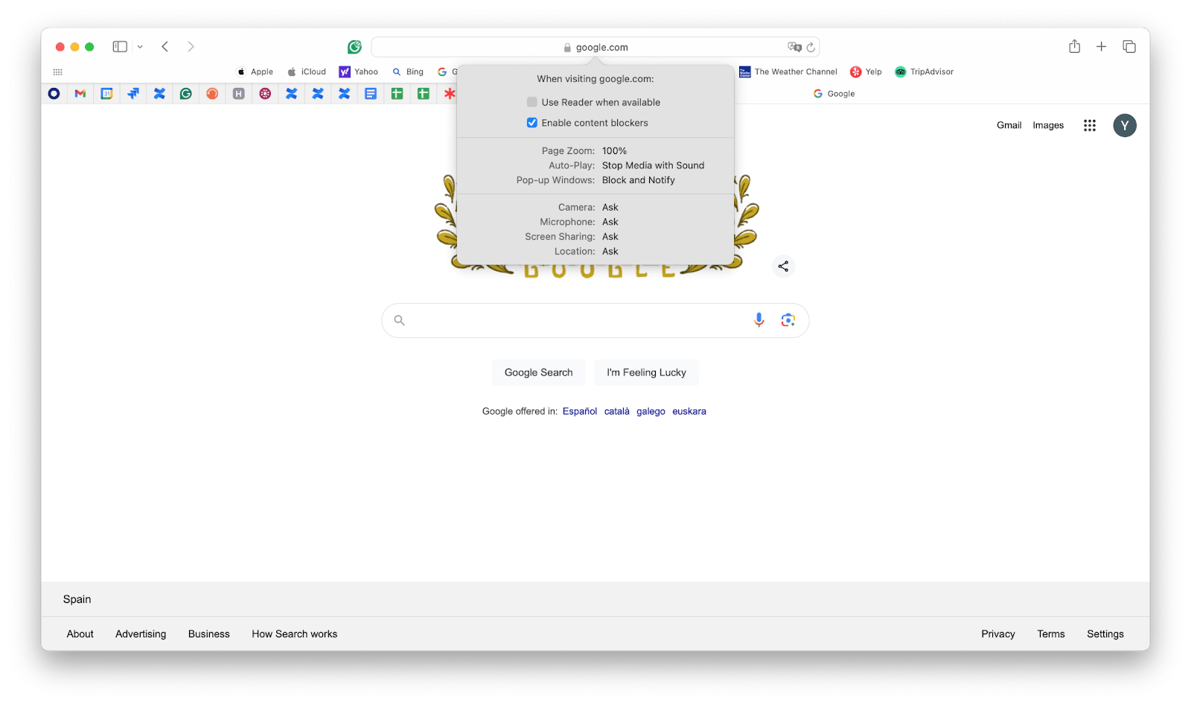This screenshot has height=705, width=1191.
Task: Open the Yahoo favorite bookmark
Action: (358, 72)
